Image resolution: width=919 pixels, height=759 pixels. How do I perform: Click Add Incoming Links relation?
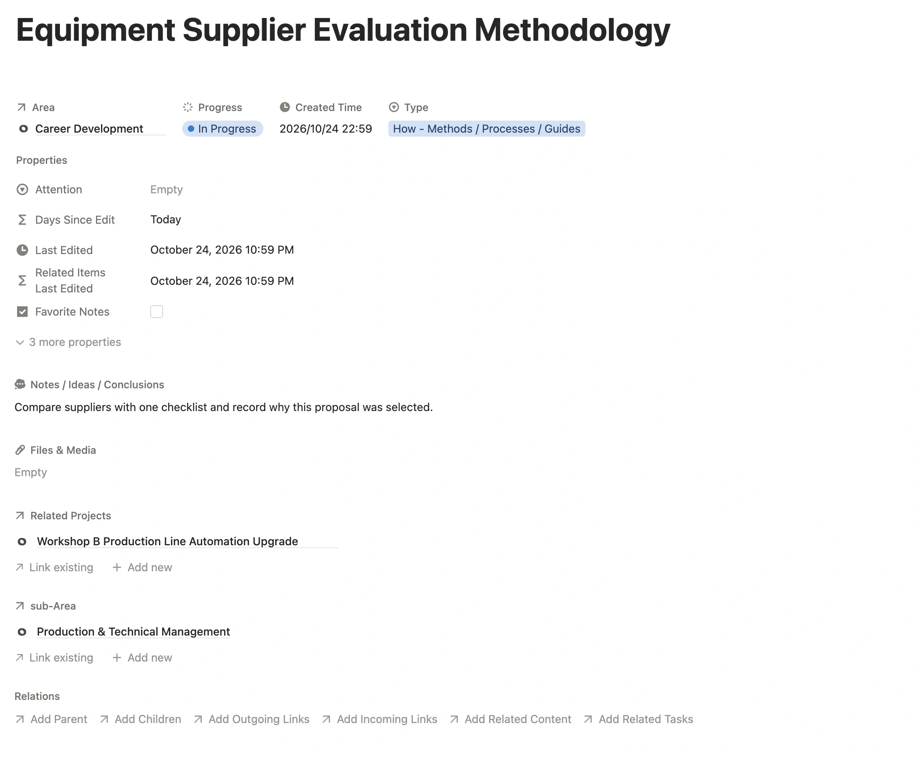[x=380, y=719]
